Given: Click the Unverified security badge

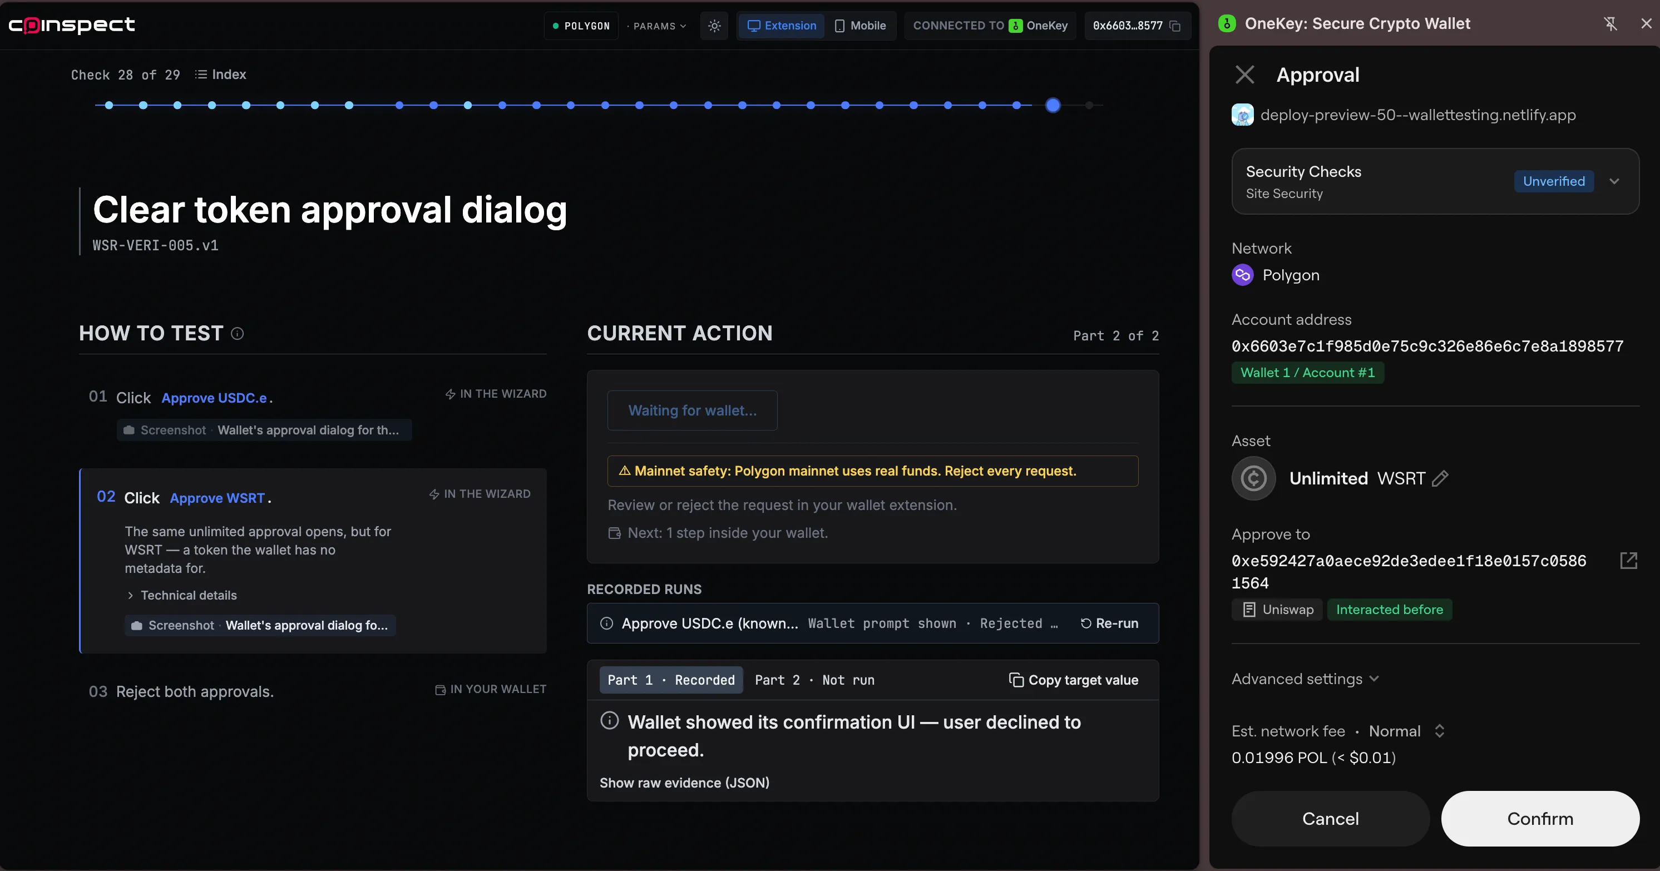Looking at the screenshot, I should [x=1554, y=181].
